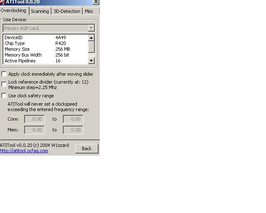Viewport: 266px width, 213px height.
Task: Select the Active Pipelines 16 row
Action: [46, 61]
